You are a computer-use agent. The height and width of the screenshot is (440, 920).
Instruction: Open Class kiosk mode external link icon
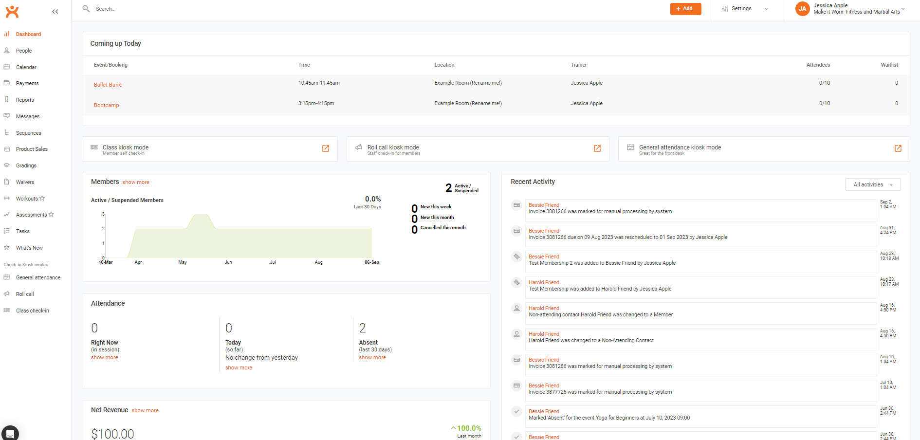click(326, 148)
